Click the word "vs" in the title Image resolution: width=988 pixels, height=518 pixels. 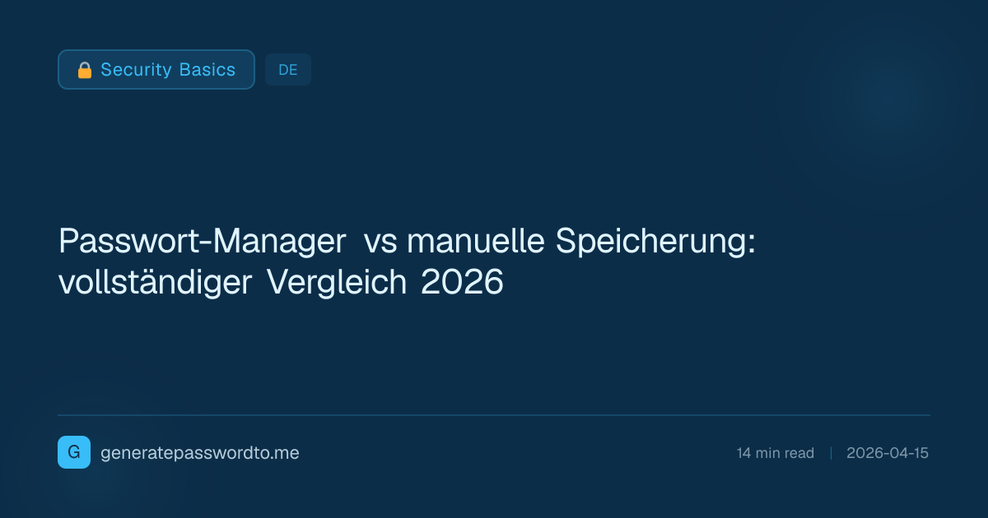point(380,242)
